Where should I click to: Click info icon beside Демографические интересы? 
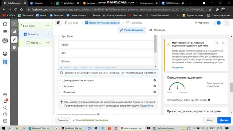(x=154, y=80)
